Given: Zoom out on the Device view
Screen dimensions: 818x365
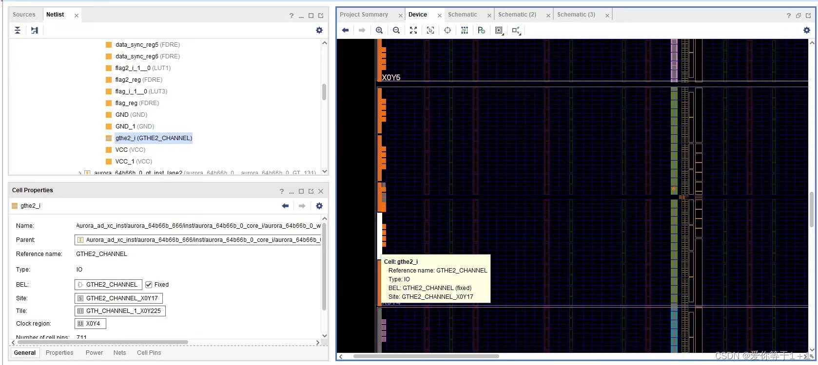Looking at the screenshot, I should (x=396, y=30).
